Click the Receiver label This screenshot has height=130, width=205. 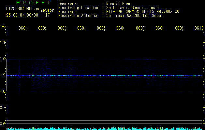pyautogui.click(x=67, y=12)
